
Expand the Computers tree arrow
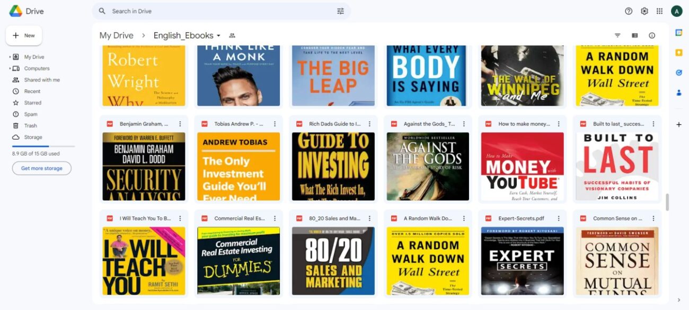[10, 69]
